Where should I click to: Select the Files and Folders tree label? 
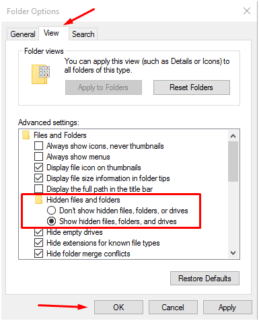60,135
